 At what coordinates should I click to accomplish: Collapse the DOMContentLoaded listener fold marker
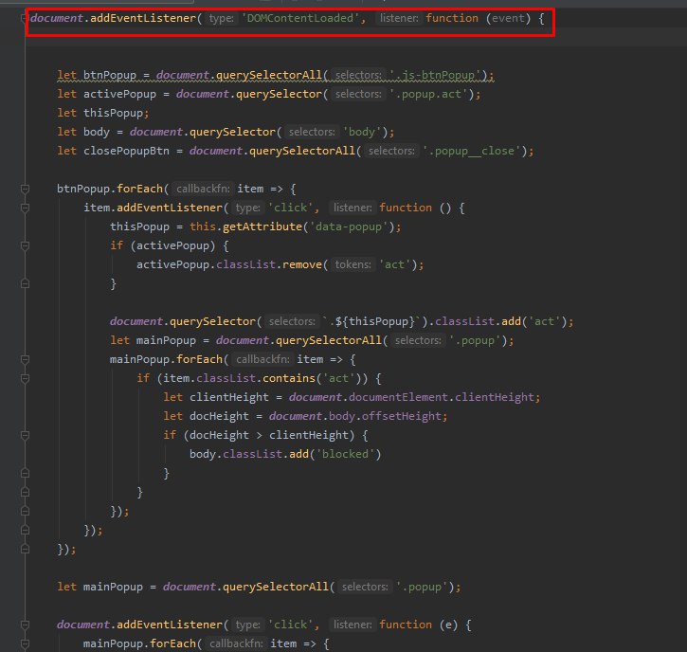tap(24, 18)
